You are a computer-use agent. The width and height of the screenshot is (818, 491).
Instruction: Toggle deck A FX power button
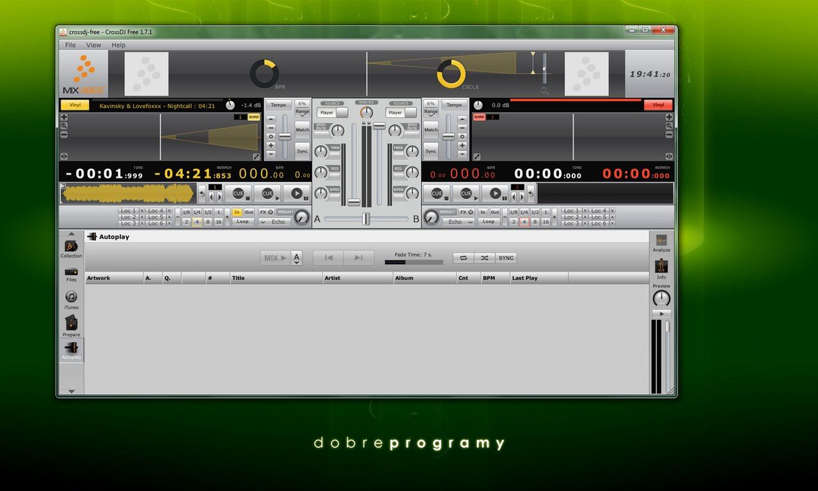pos(266,212)
